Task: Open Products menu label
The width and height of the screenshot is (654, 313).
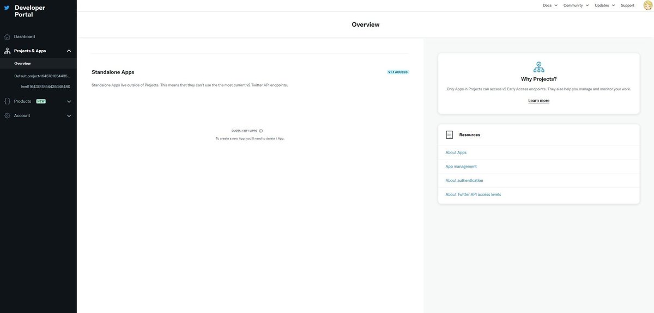Action: coord(22,101)
